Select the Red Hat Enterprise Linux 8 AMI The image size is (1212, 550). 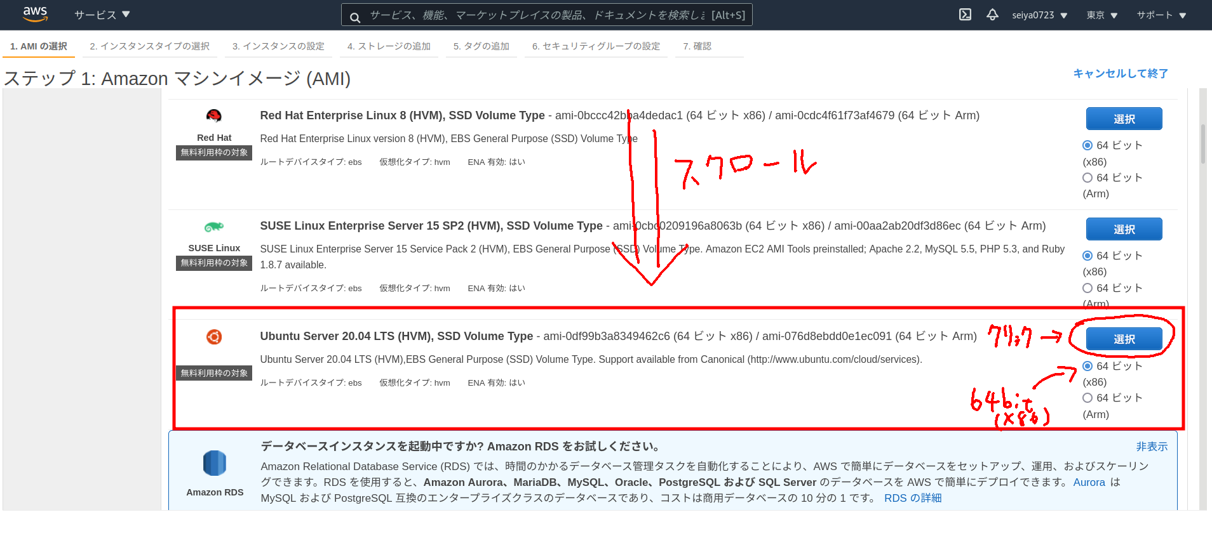tap(1124, 119)
